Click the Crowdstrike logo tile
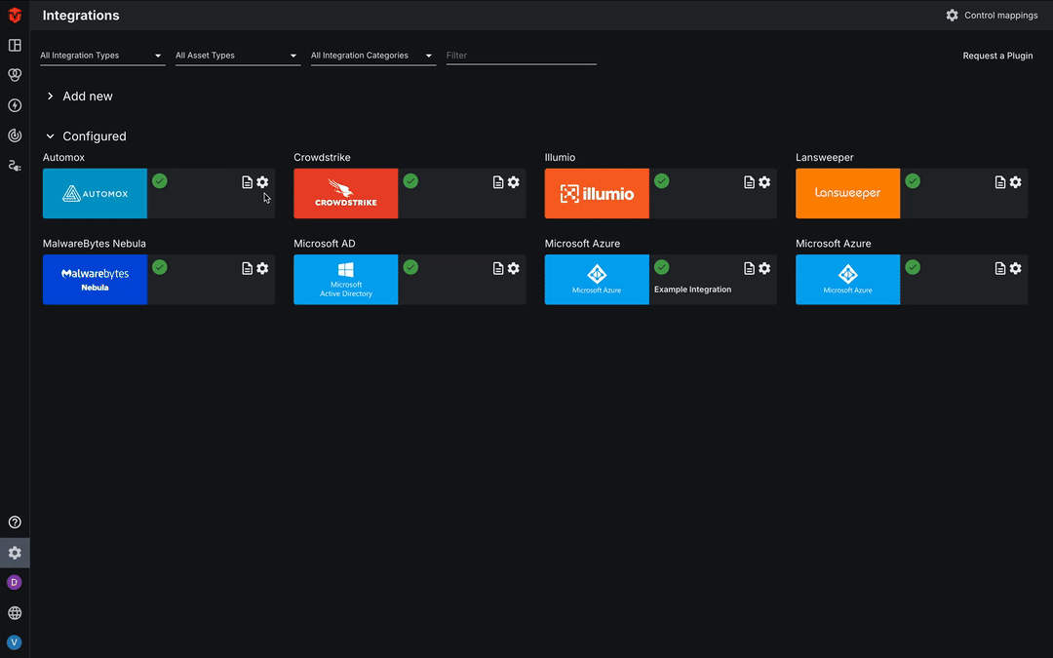 point(346,193)
